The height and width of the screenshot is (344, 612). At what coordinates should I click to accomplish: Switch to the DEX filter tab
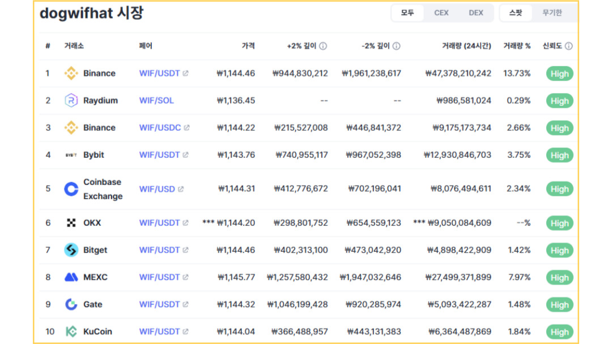[476, 13]
